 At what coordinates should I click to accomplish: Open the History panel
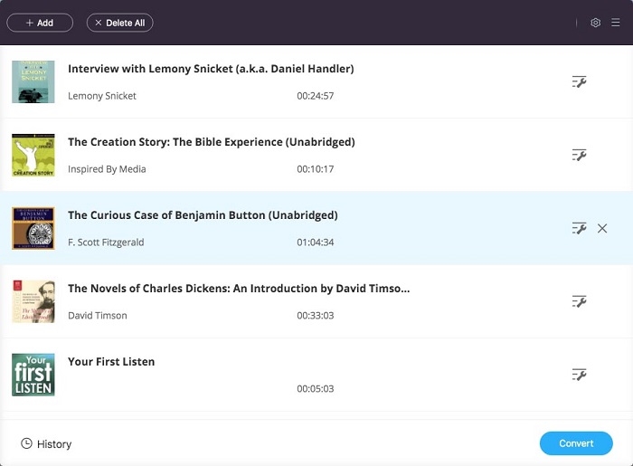(x=46, y=444)
